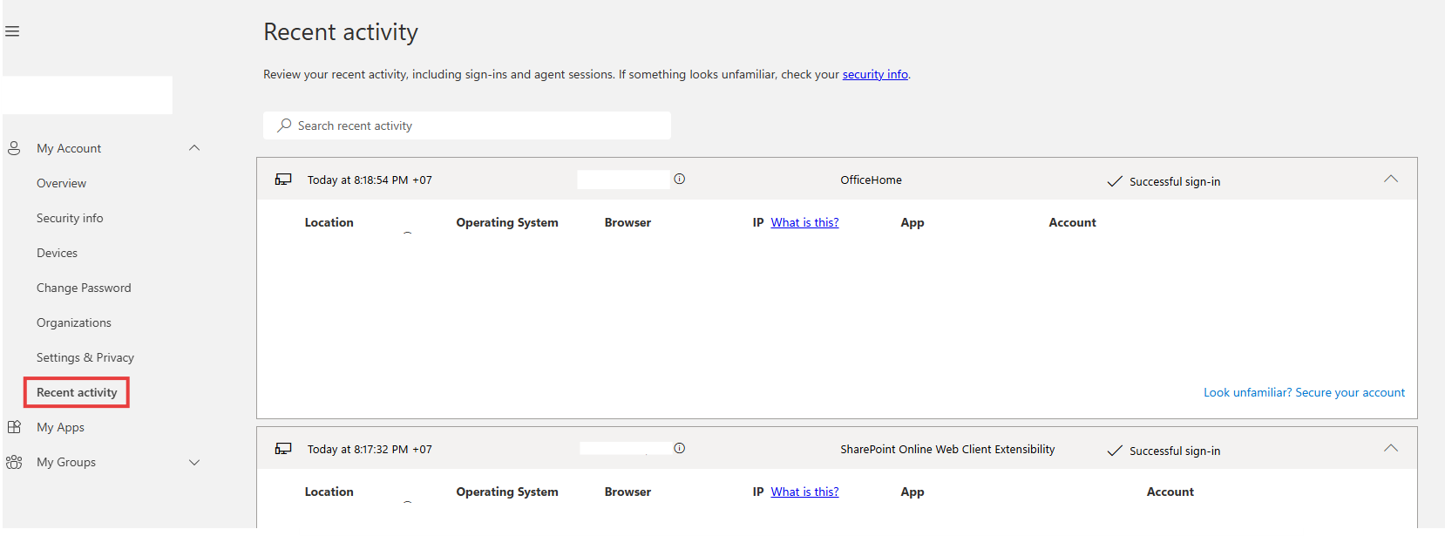Expand the My Groups section
The image size is (1445, 536).
(194, 462)
